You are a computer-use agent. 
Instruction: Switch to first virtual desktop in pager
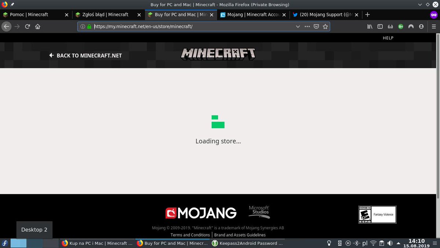(18, 243)
